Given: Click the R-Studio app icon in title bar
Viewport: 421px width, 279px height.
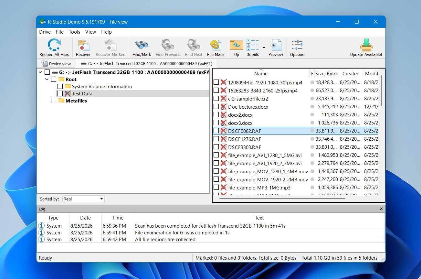Looking at the screenshot, I should [x=43, y=22].
